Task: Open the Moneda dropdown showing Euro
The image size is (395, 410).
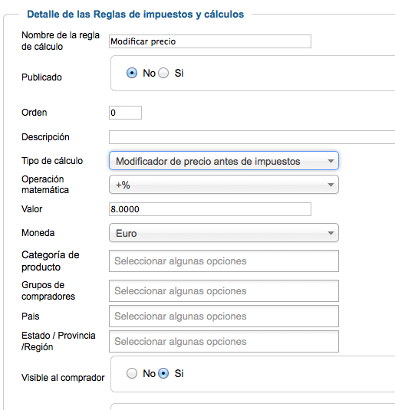Action: [224, 233]
